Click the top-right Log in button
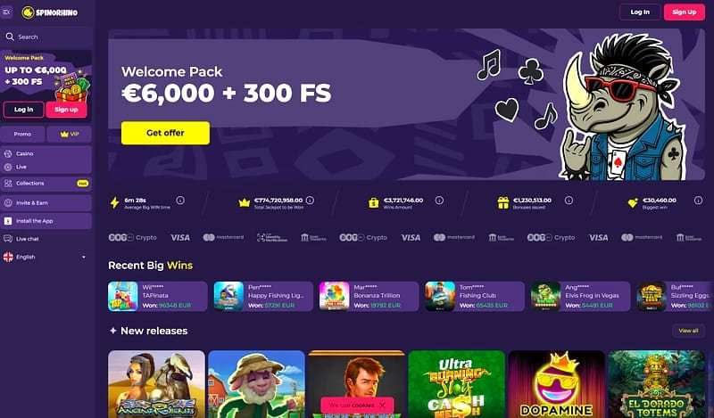 pos(640,12)
